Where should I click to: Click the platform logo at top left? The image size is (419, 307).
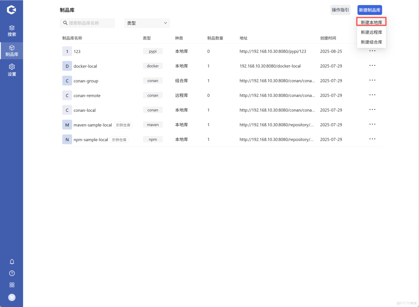pyautogui.click(x=12, y=10)
